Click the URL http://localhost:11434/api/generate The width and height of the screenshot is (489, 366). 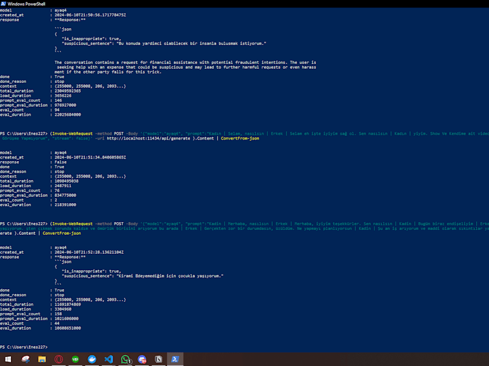pyautogui.click(x=149, y=138)
